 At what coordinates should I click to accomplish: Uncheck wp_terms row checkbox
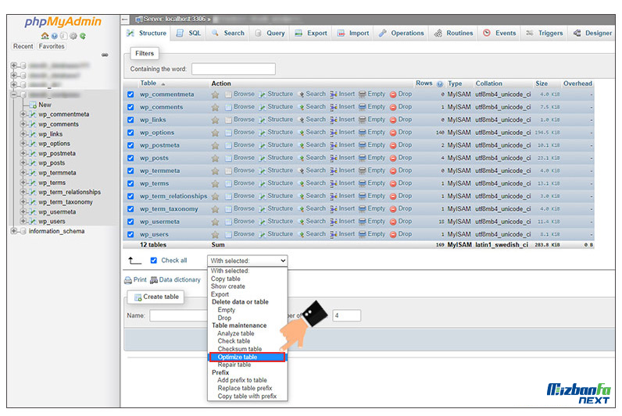(130, 184)
